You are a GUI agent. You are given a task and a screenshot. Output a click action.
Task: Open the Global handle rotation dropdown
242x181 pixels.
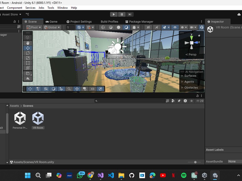click(52, 27)
